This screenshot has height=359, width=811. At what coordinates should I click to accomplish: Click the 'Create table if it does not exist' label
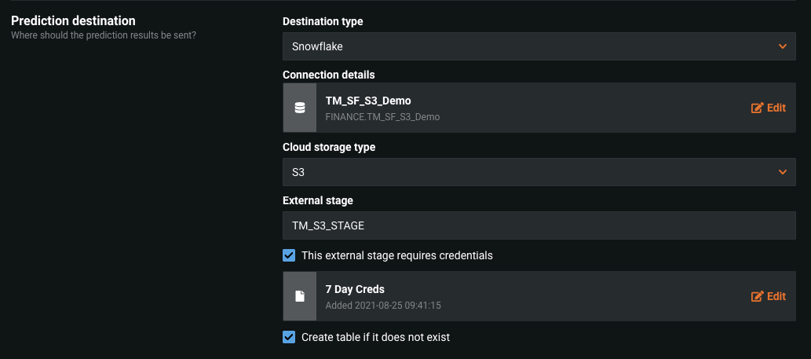375,337
